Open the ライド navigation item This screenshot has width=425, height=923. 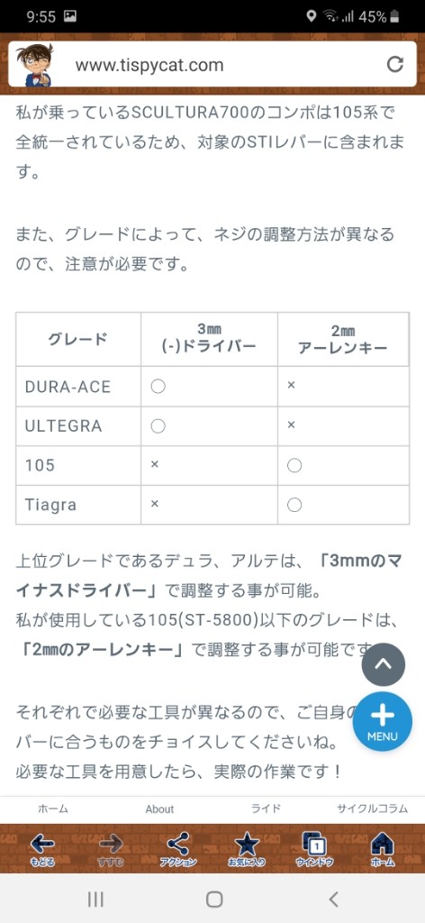click(x=266, y=809)
